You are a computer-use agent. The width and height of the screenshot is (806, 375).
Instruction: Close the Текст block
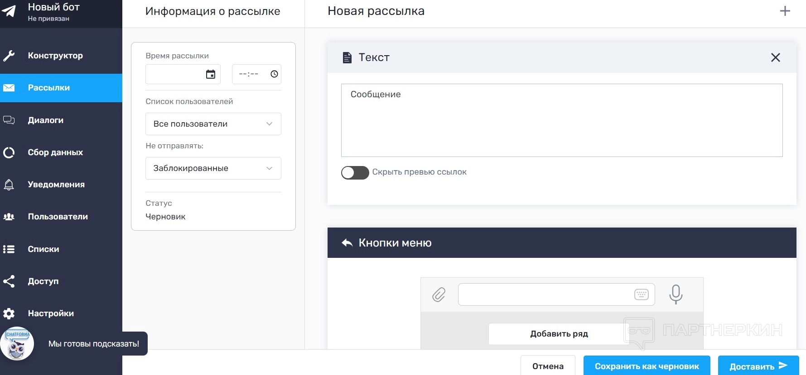(x=775, y=57)
